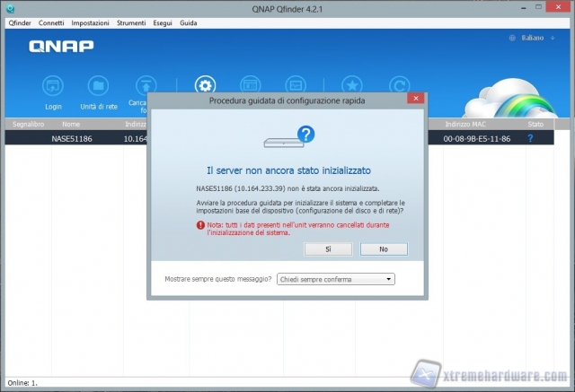Image resolution: width=575 pixels, height=392 pixels.
Task: Click the blue question mark status icon
Action: [530, 139]
